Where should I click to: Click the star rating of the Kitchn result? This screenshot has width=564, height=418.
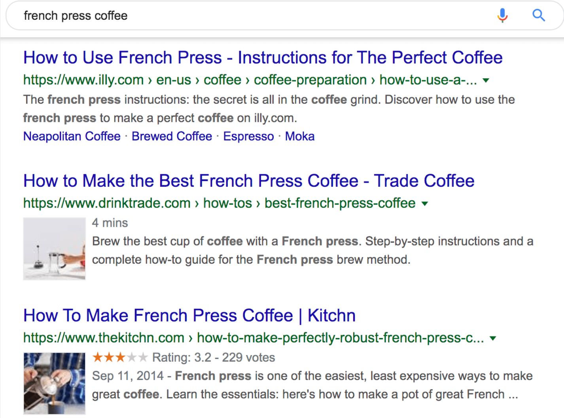click(x=120, y=357)
